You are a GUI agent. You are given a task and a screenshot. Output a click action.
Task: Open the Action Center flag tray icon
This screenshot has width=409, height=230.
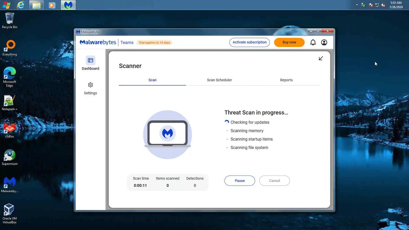[x=371, y=5]
